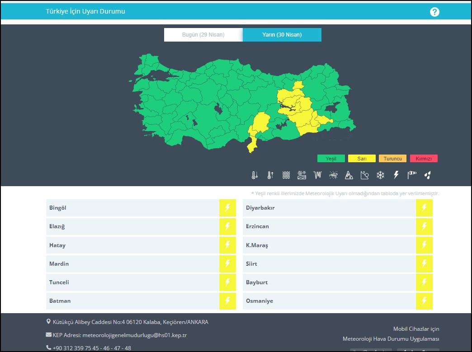Viewport: 472px width, 352px height.
Task: Click the avalanche warning icon
Action: point(364,175)
